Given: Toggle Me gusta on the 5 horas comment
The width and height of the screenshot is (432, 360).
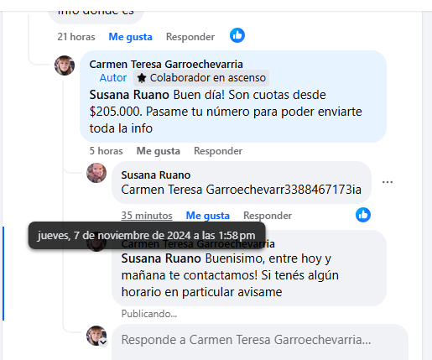Looking at the screenshot, I should 159,151.
